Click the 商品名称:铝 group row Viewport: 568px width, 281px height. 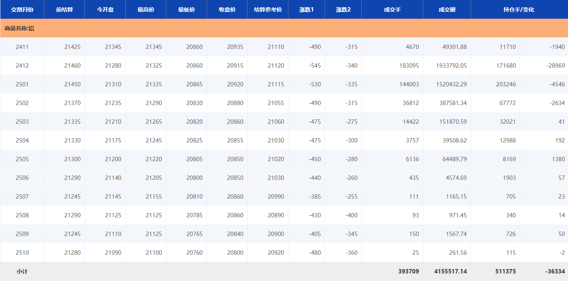(19, 29)
